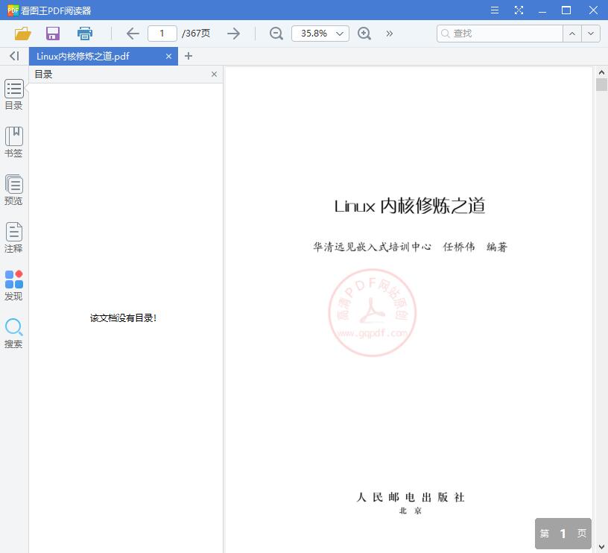Screen dimensions: 608x553
Task: Save the document with the floppy icon
Action: pyautogui.click(x=53, y=34)
